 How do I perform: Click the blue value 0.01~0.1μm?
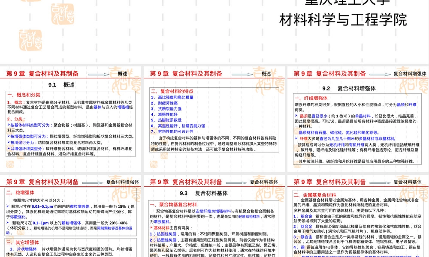[x=42, y=206]
